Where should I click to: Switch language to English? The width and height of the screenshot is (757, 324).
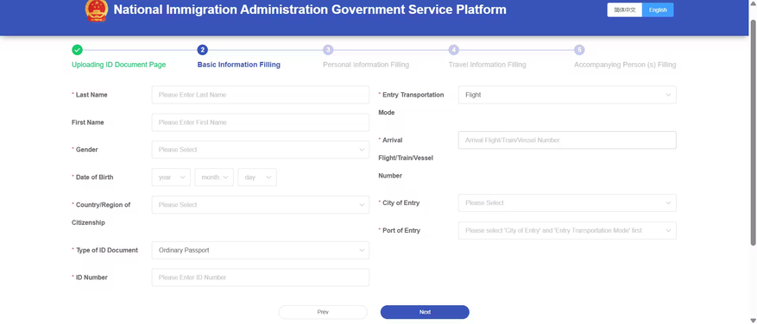point(658,9)
